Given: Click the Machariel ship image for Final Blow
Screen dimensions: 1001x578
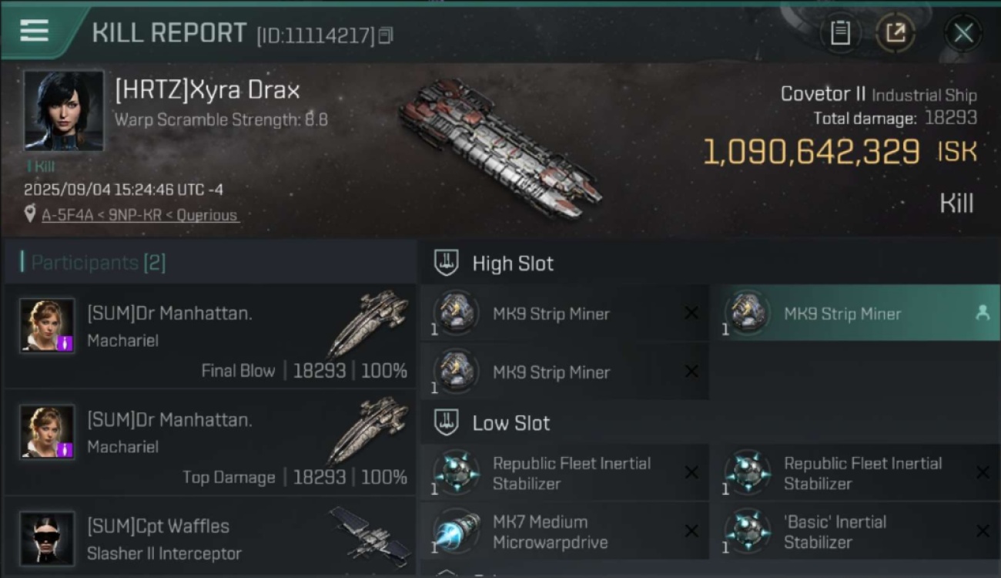Looking at the screenshot, I should coord(367,322).
